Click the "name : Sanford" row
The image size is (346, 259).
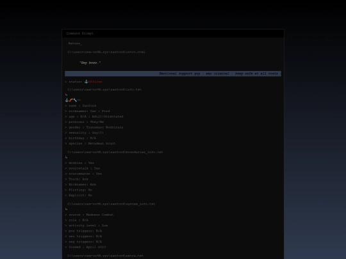click(x=81, y=106)
